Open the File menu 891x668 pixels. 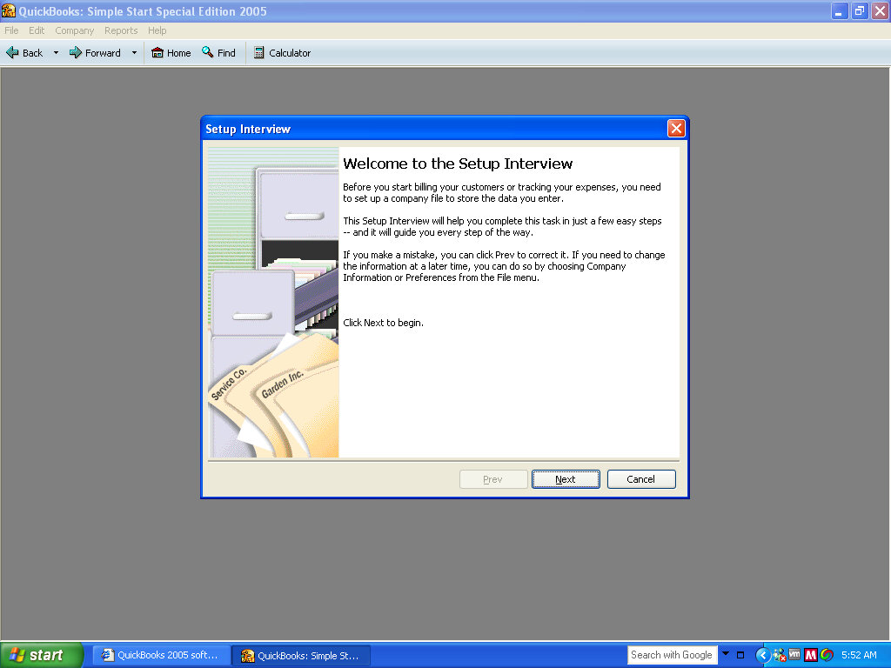tap(11, 30)
